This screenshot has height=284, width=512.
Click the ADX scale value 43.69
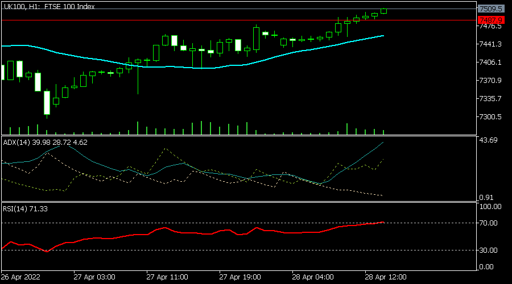(488, 140)
